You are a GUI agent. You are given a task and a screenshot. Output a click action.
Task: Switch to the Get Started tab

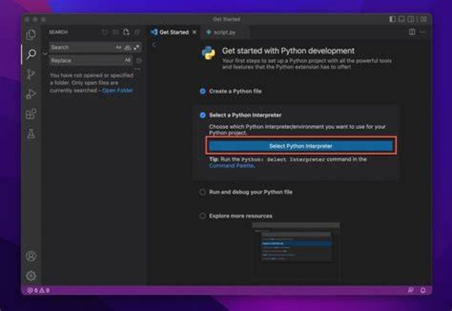pos(174,32)
